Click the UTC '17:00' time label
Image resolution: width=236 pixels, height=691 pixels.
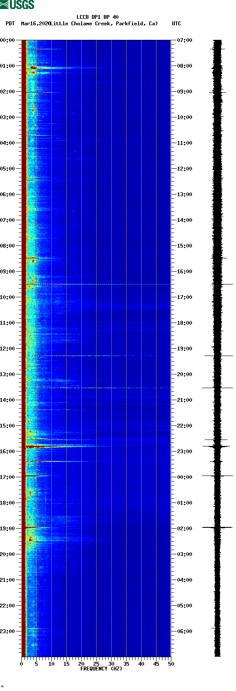185,297
